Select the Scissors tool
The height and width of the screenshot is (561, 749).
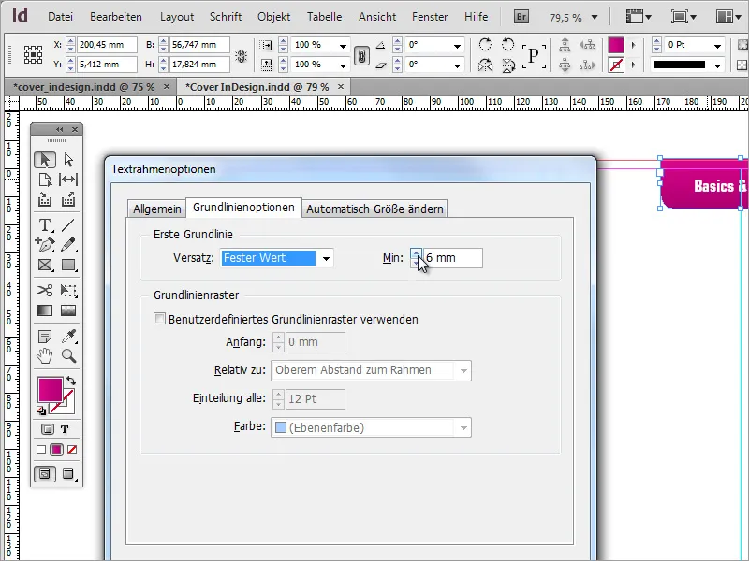[x=45, y=291]
